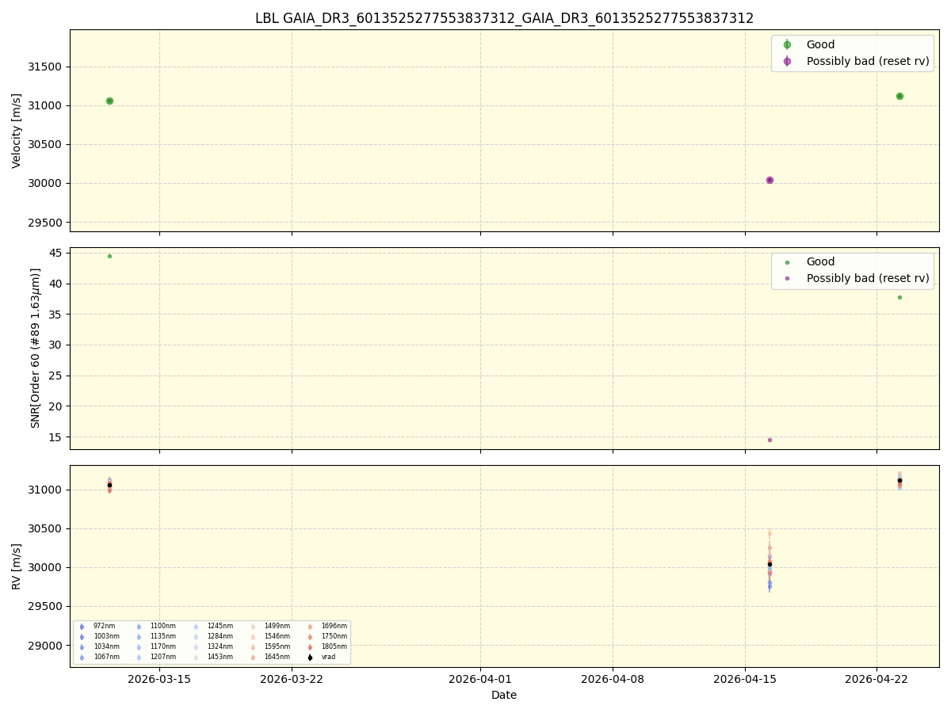
Task: Click the Date x-axis label
Action: point(504,696)
